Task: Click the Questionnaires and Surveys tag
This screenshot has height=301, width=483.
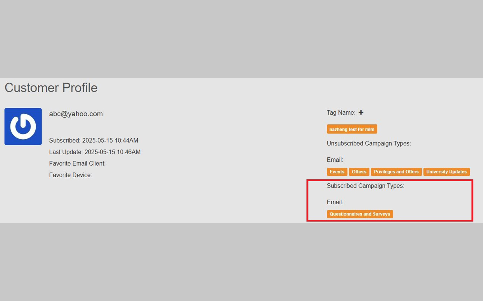Action: (360, 214)
